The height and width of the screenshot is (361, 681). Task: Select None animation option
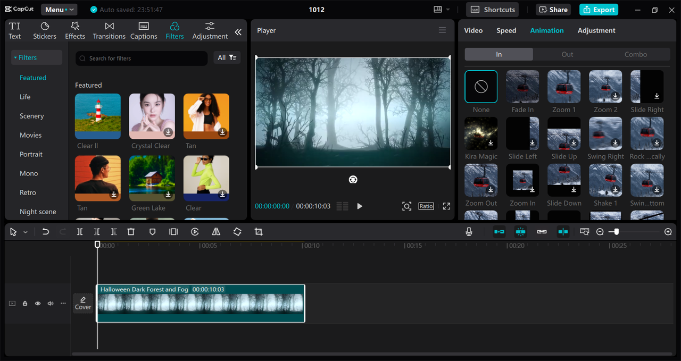tap(481, 87)
